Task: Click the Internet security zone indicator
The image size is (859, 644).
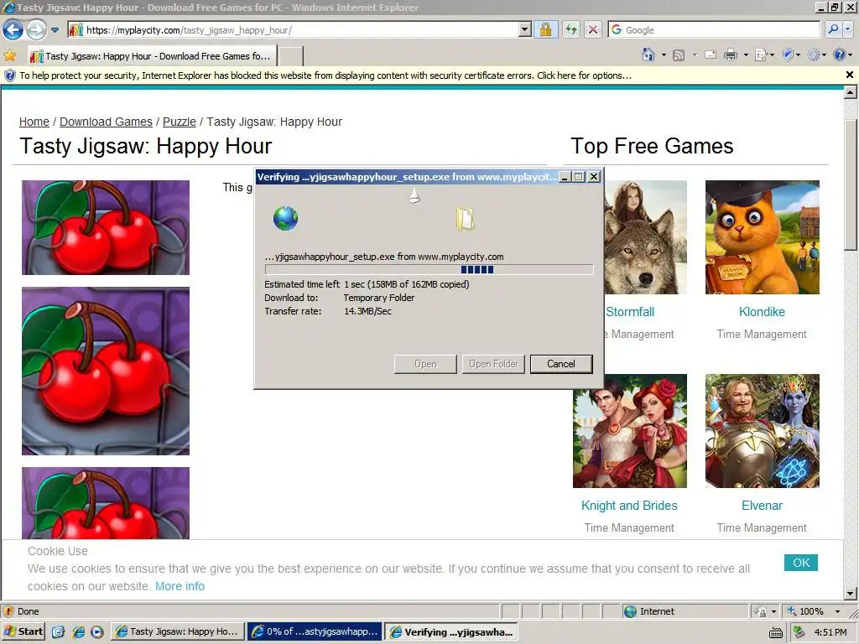Action: coord(685,611)
